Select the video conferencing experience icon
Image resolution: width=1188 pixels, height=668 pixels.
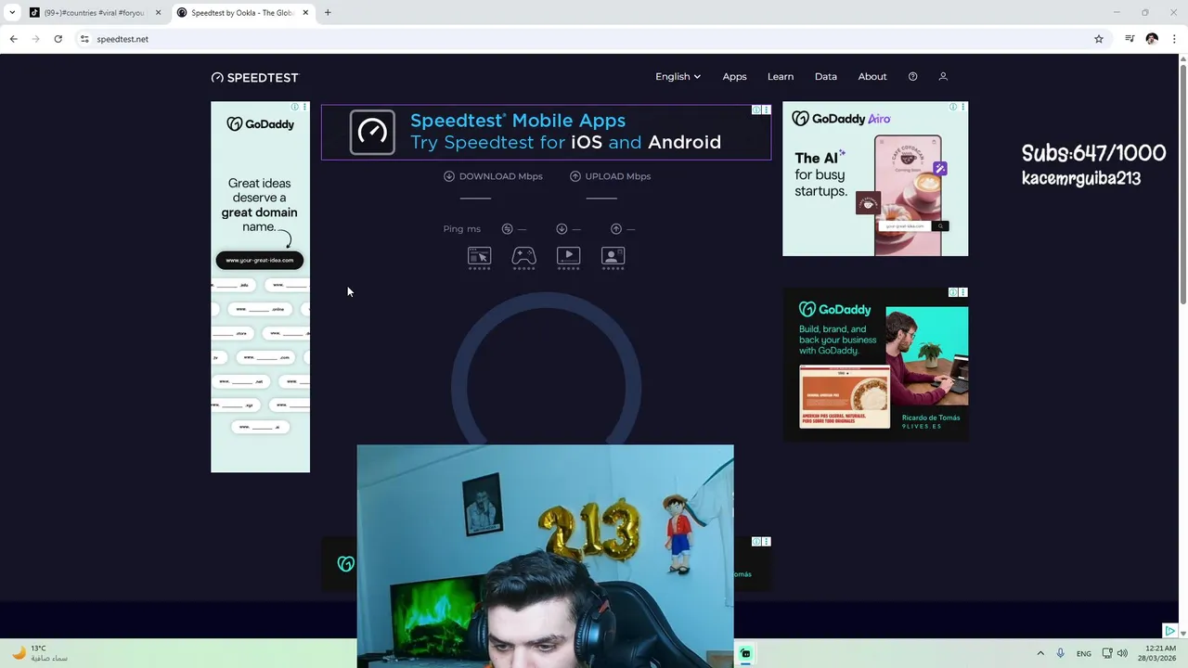pyautogui.click(x=613, y=257)
